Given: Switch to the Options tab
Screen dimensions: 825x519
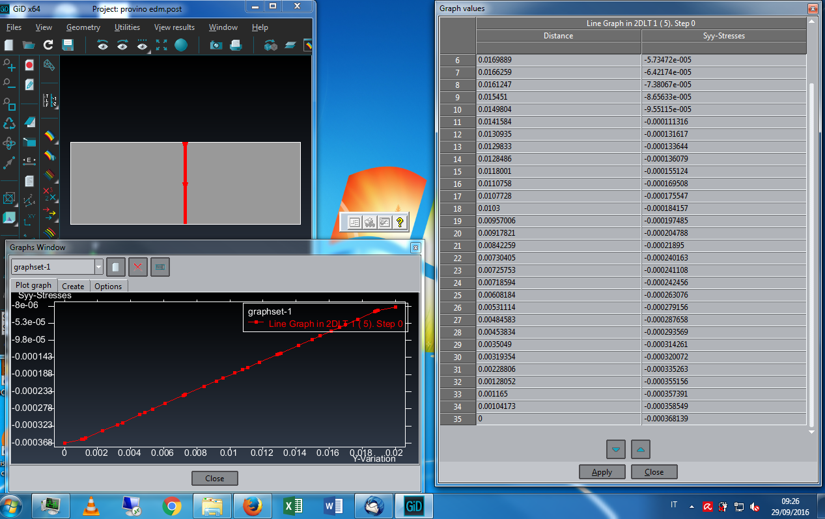Looking at the screenshot, I should pyautogui.click(x=108, y=286).
